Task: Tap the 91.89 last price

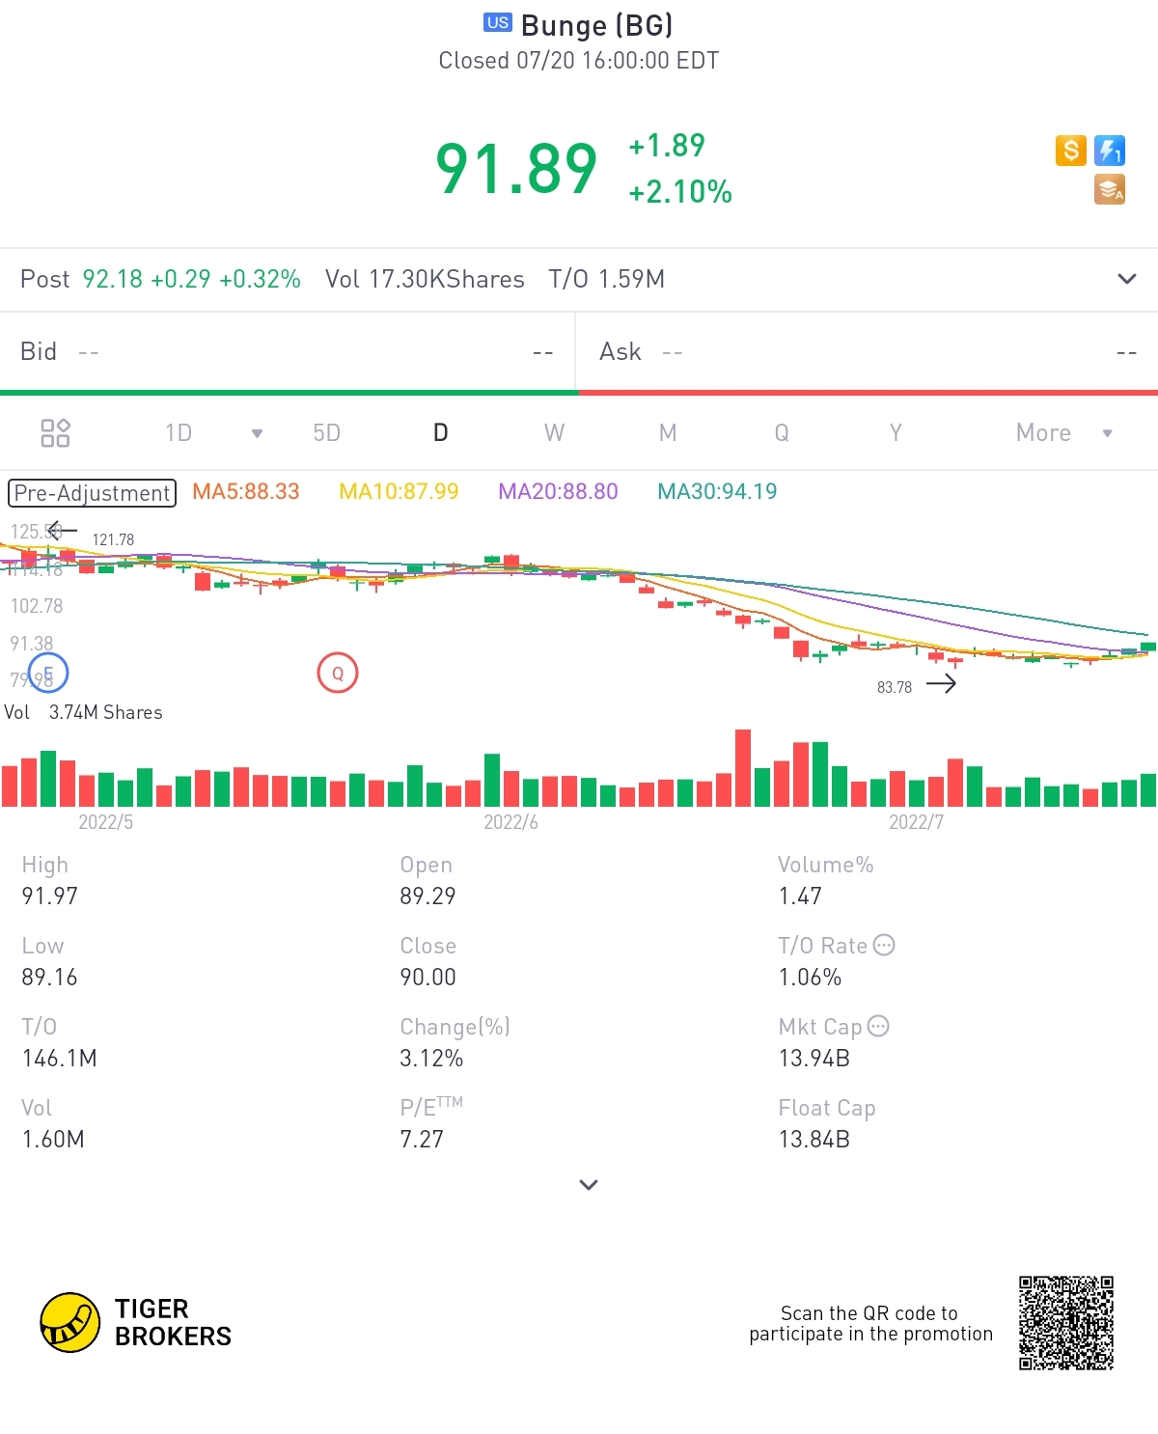Action: click(517, 168)
